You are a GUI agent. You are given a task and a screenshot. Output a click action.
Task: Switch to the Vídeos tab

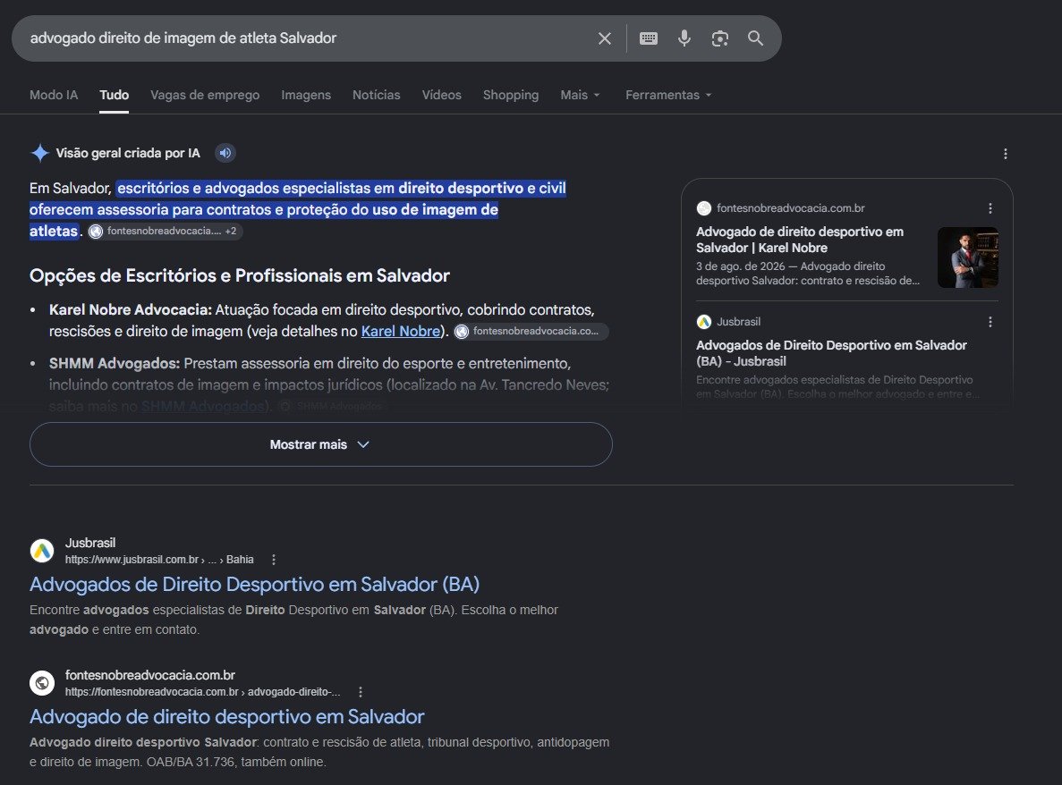pos(442,95)
